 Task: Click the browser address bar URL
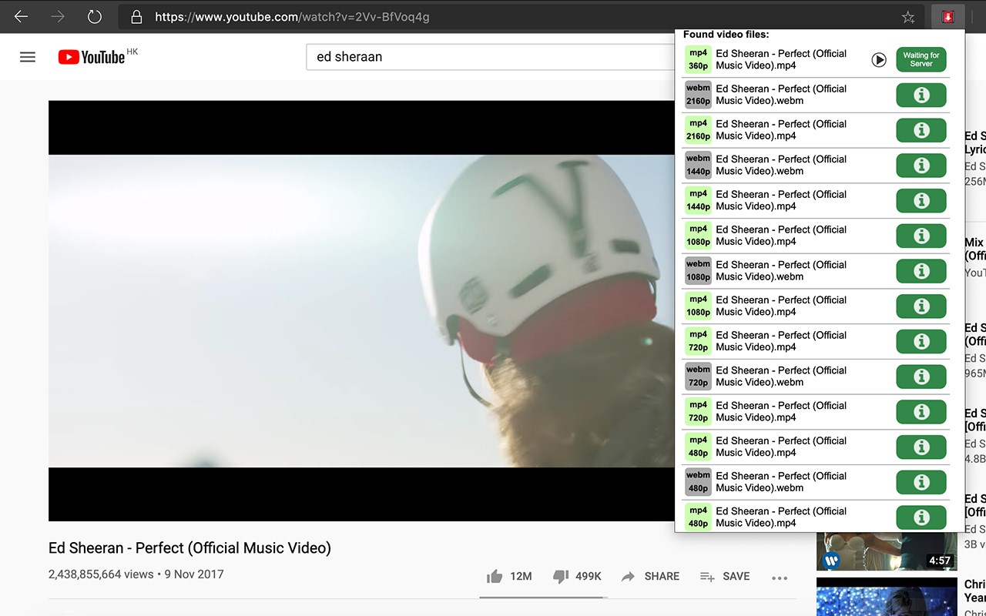point(293,16)
